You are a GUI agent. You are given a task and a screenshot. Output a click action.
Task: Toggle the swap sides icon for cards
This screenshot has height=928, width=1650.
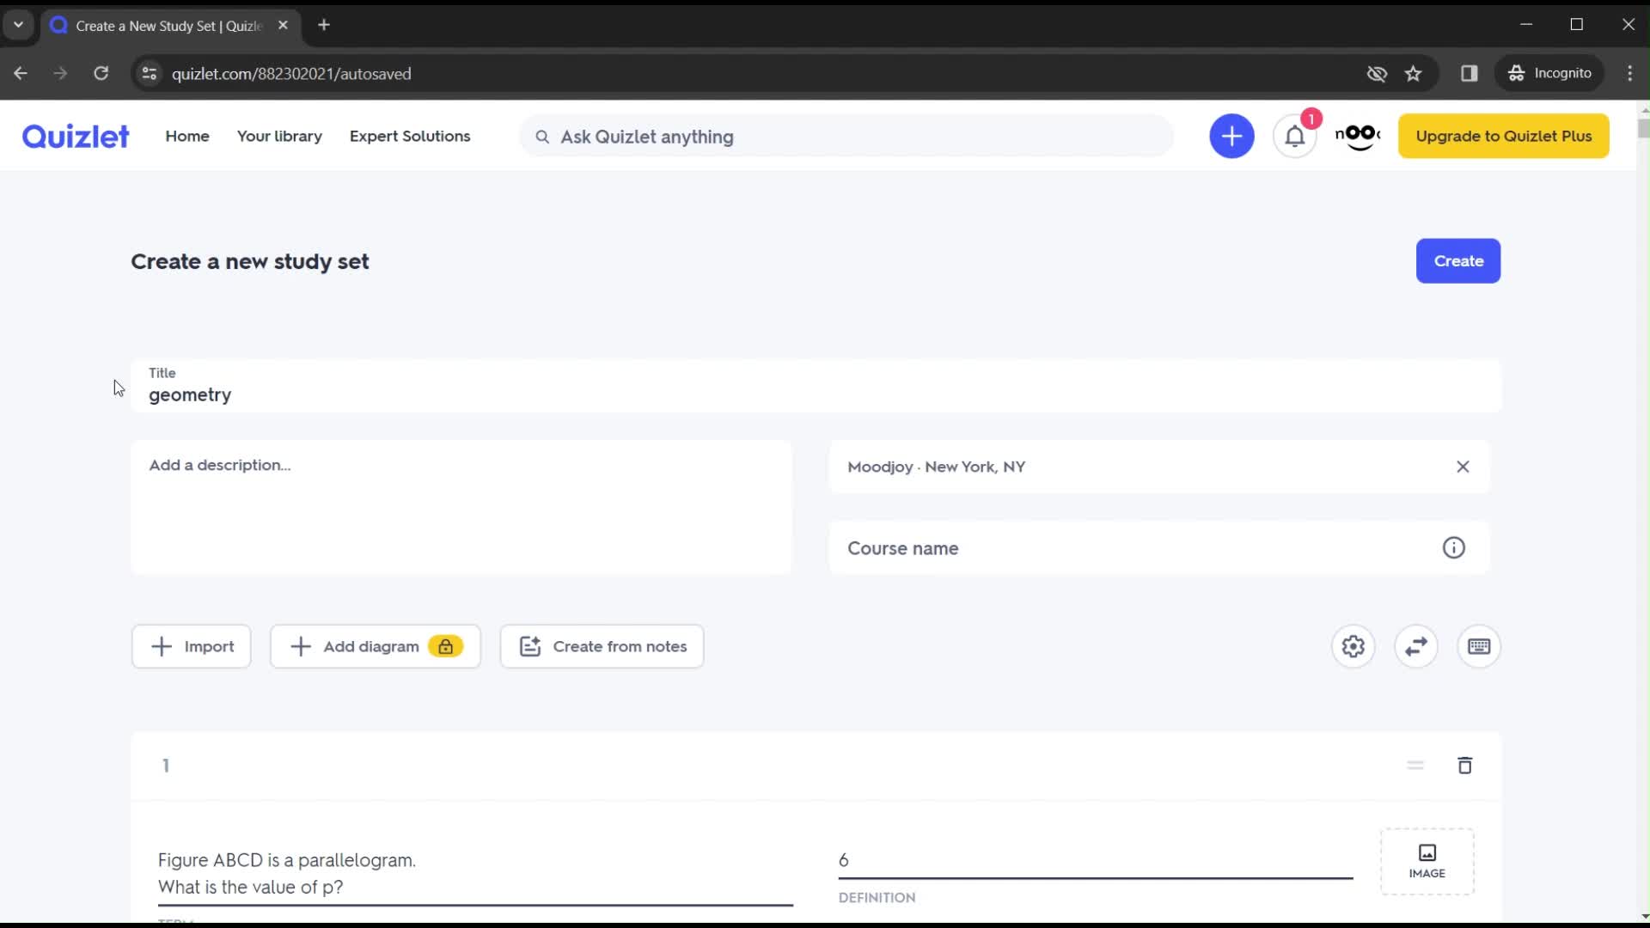pos(1416,646)
